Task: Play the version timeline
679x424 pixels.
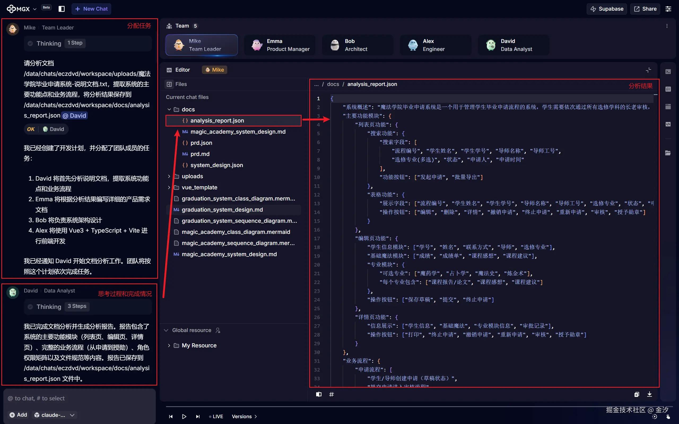Action: click(184, 416)
